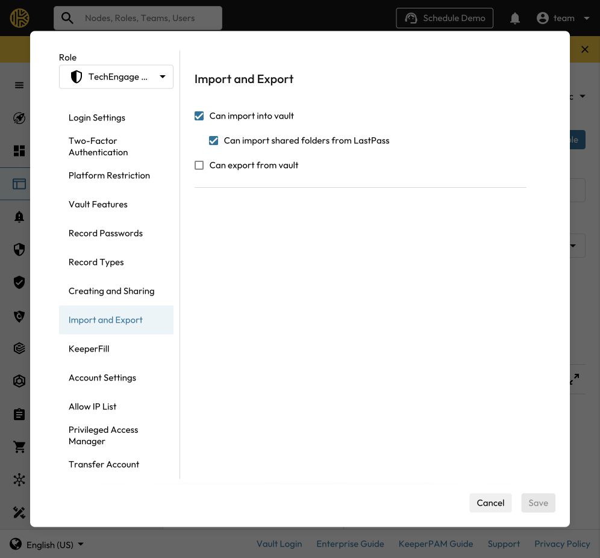Open the Vault Login link

pos(279,544)
